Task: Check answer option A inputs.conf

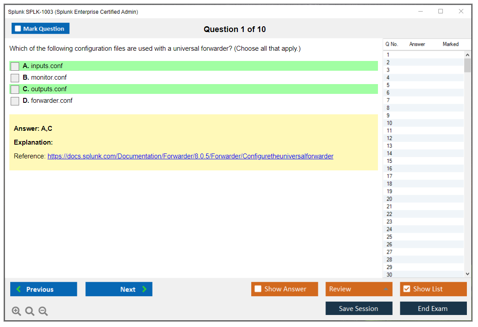Action: pyautogui.click(x=15, y=66)
